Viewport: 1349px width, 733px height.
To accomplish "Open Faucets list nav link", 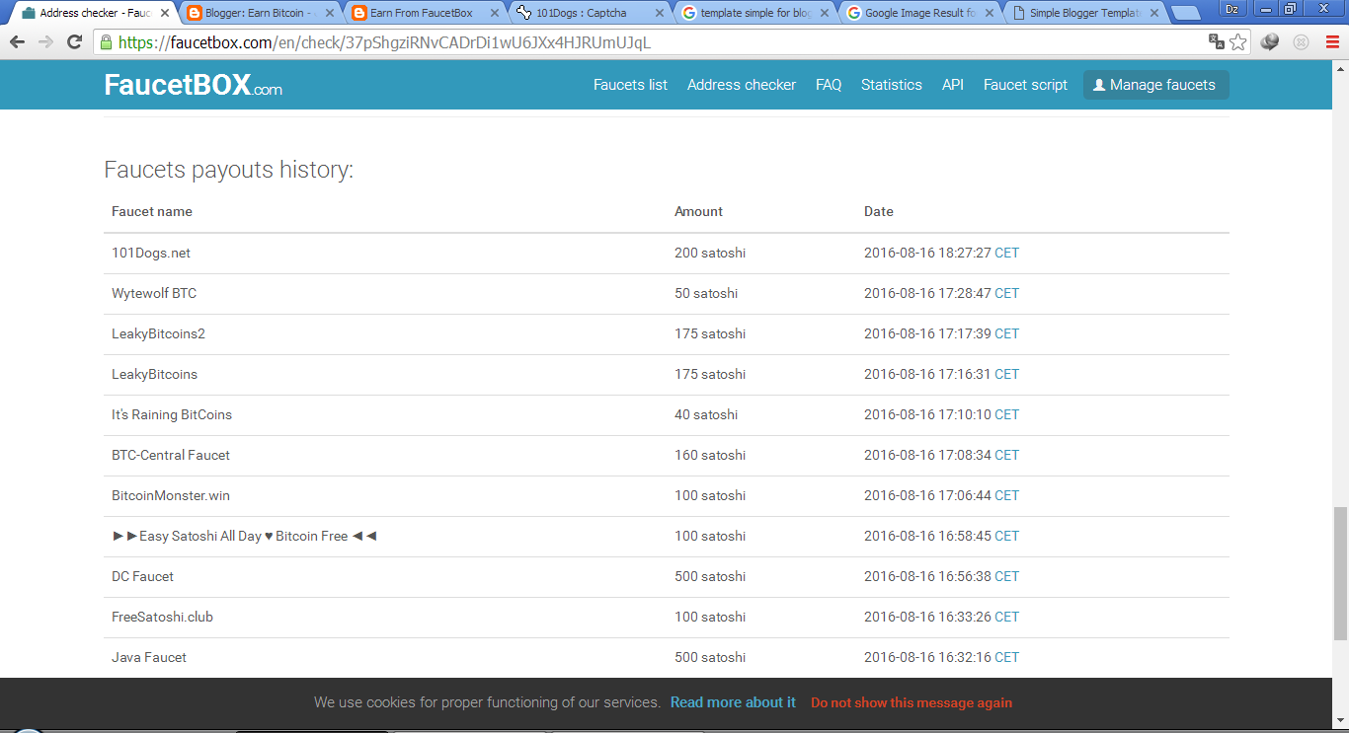I will click(630, 85).
